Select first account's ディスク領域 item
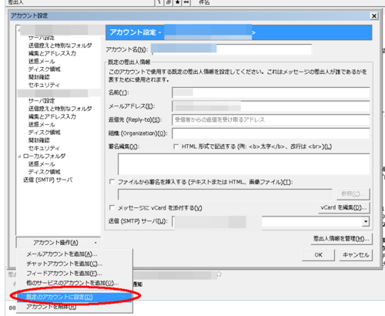This screenshot has width=385, height=316. click(44, 69)
